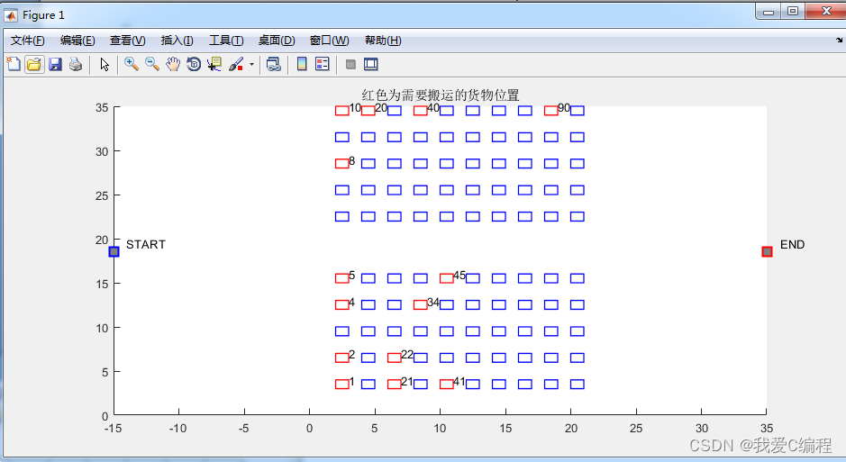Click the blue START marker on plot
The width and height of the screenshot is (846, 462).
pyautogui.click(x=114, y=251)
